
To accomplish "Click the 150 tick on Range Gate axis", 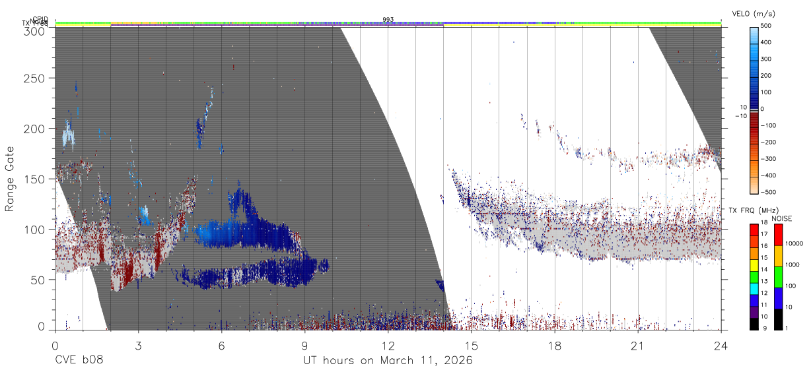I will (34, 179).
